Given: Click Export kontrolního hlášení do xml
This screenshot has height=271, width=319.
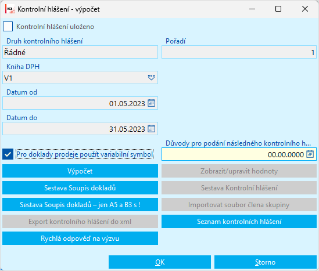Looking at the screenshot, I should [x=80, y=222].
